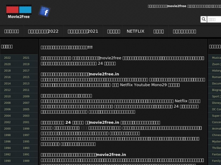Focus the search input field

(214, 19)
